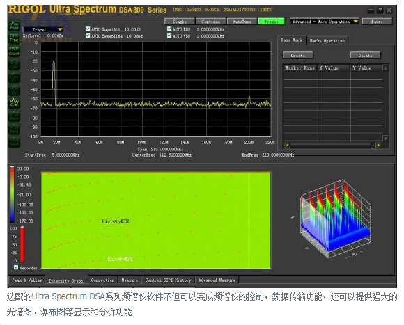Click the AUTO SweepTime 10.00ms value

tap(134, 36)
